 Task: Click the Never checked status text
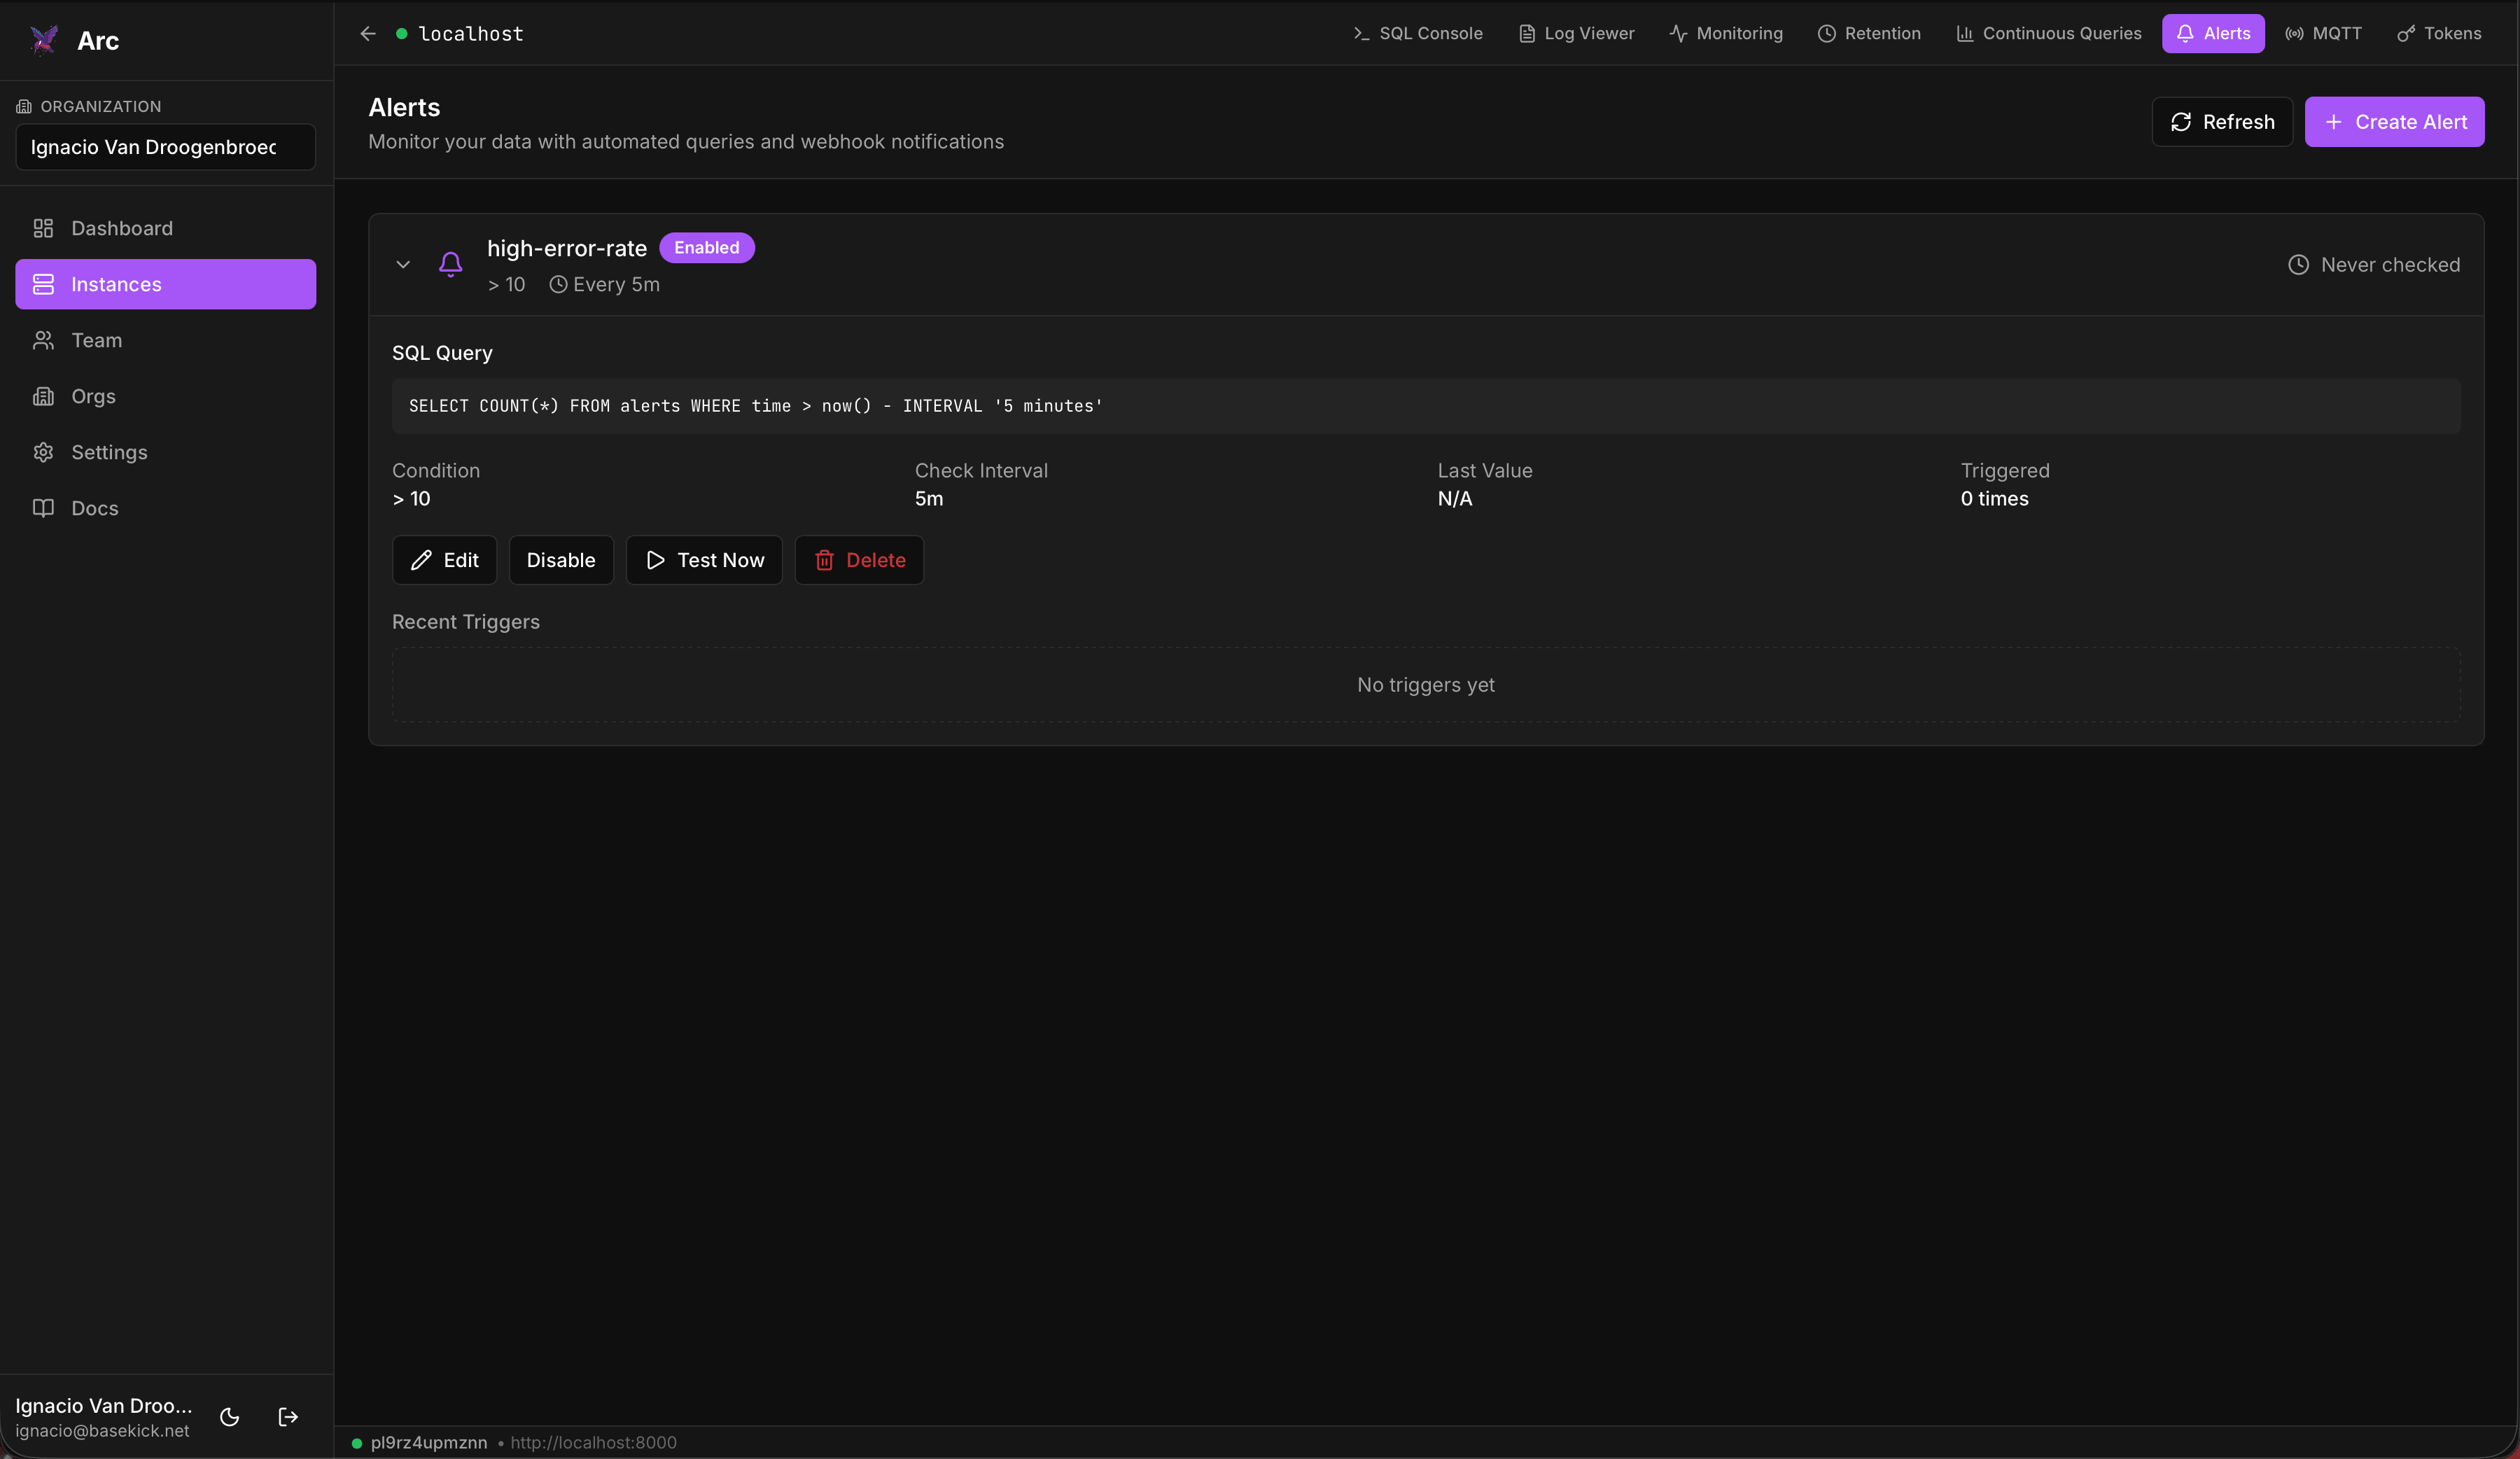click(x=2390, y=265)
